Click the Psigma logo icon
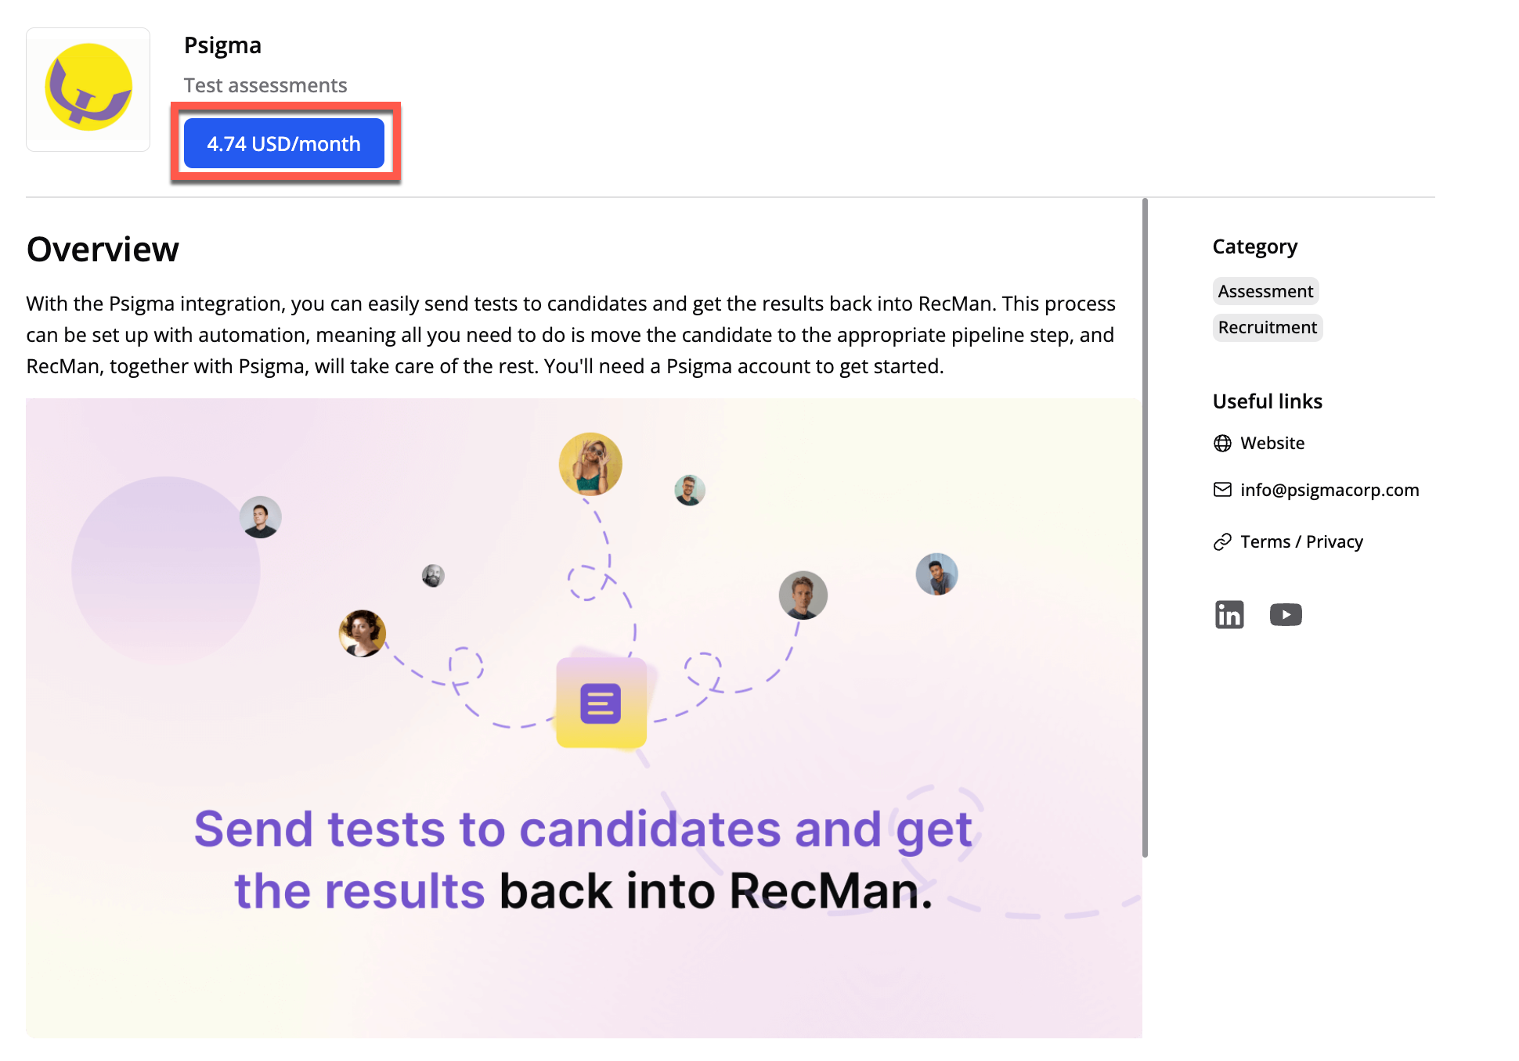 point(88,89)
